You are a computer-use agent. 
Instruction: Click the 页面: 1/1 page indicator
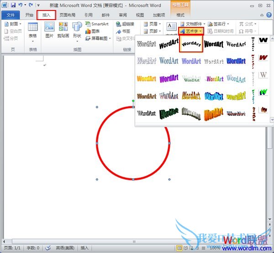tap(12, 248)
